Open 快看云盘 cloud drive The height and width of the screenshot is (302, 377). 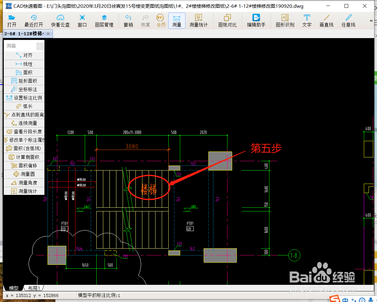pyautogui.click(x=60, y=21)
